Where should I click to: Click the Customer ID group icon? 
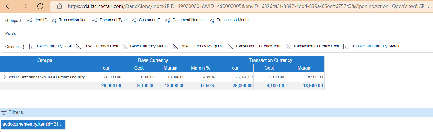134,20
